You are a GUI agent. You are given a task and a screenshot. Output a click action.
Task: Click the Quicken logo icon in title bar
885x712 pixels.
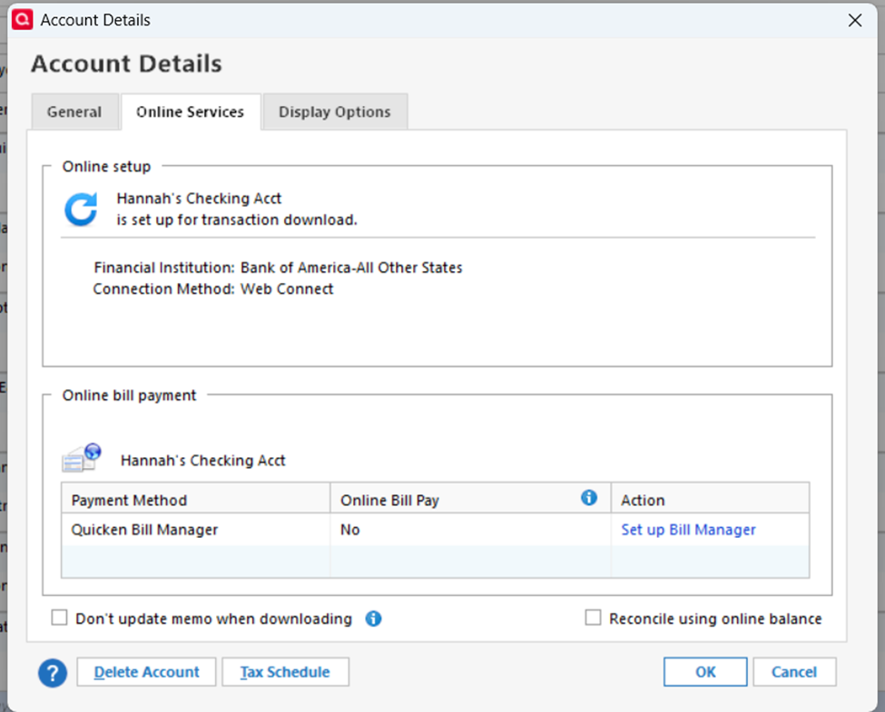22,20
